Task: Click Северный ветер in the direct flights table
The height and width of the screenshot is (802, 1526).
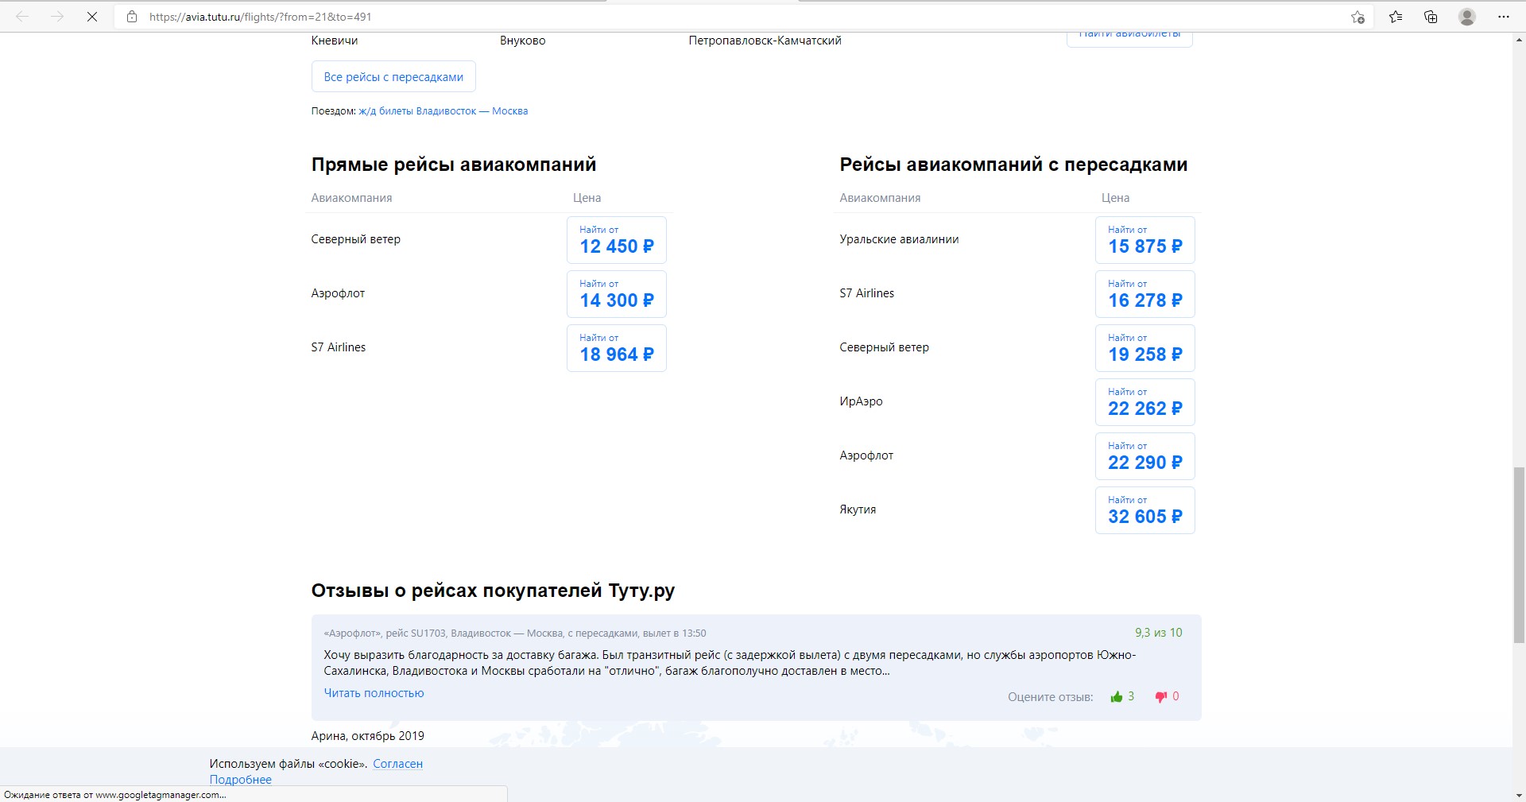Action: click(x=356, y=239)
